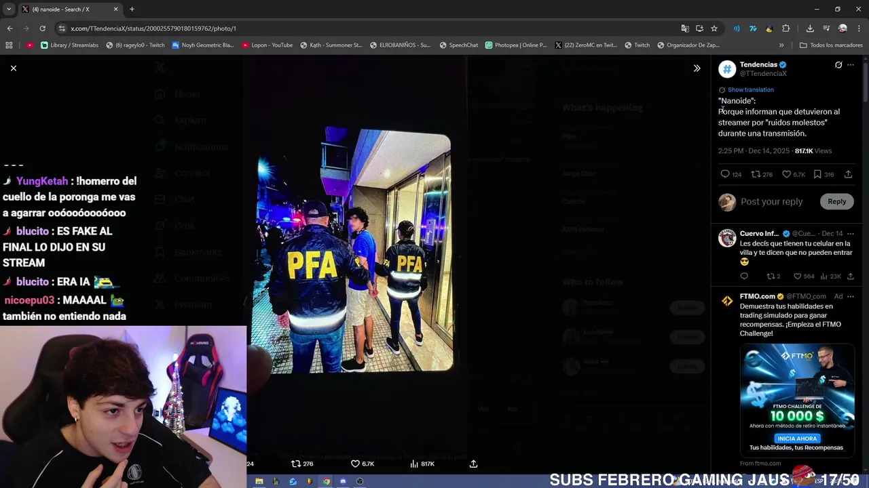Repost Cuervo's comment showing 2
The image size is (869, 488).
tap(773, 276)
